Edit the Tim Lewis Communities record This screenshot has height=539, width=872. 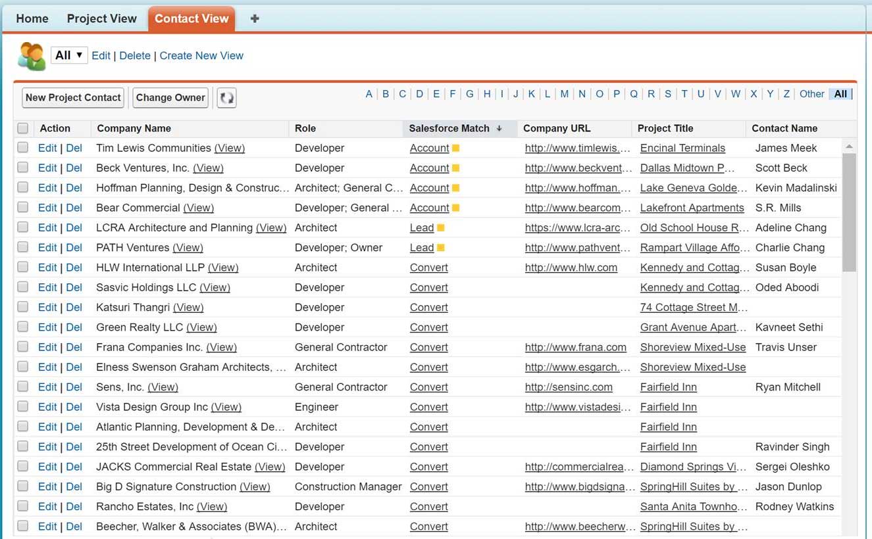click(47, 148)
